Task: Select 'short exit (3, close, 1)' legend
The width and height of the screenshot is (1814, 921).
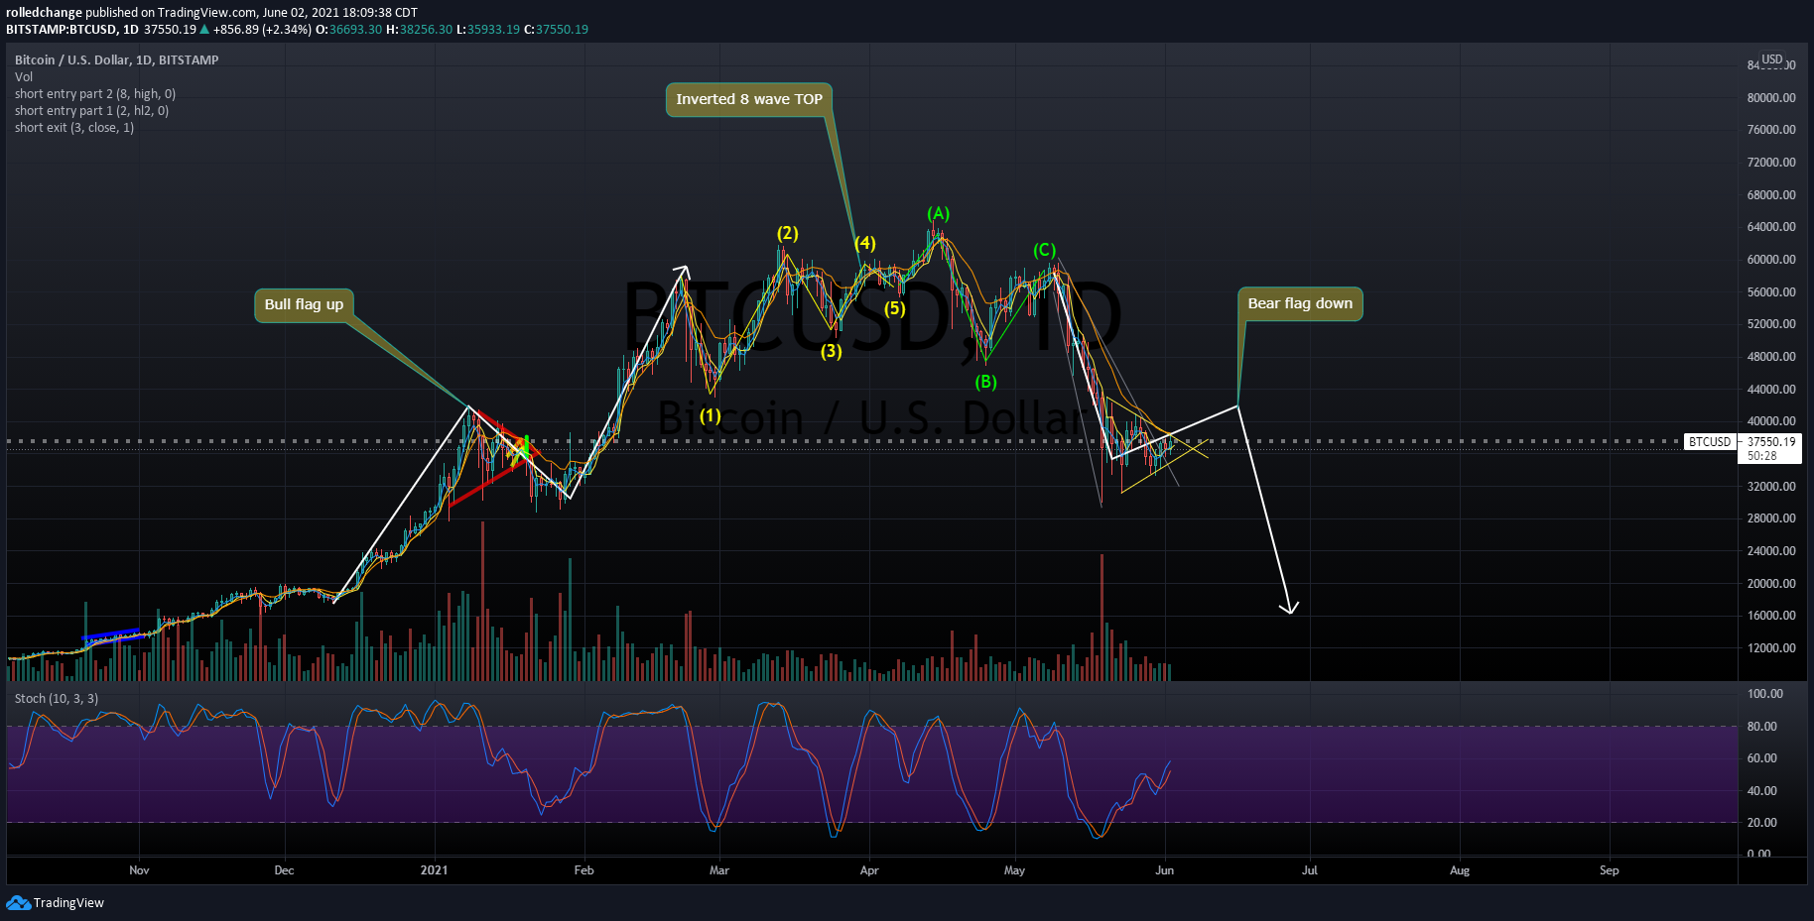Action: pos(74,127)
